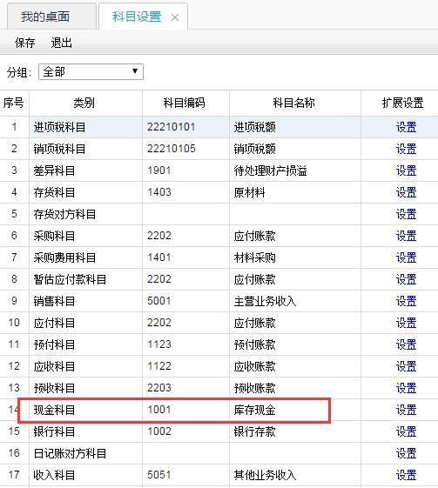
Task: Click code cell 22210105
Action: pos(185,149)
